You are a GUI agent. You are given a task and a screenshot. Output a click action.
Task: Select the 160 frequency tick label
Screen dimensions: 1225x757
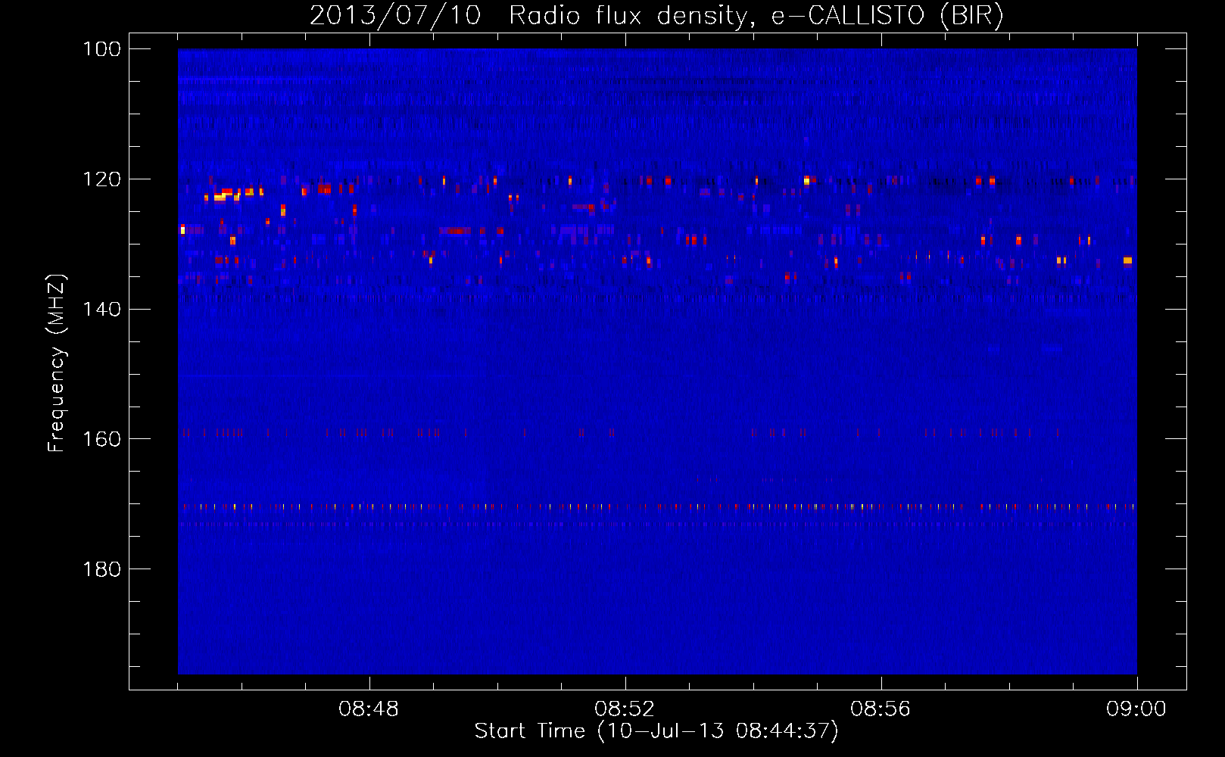101,439
